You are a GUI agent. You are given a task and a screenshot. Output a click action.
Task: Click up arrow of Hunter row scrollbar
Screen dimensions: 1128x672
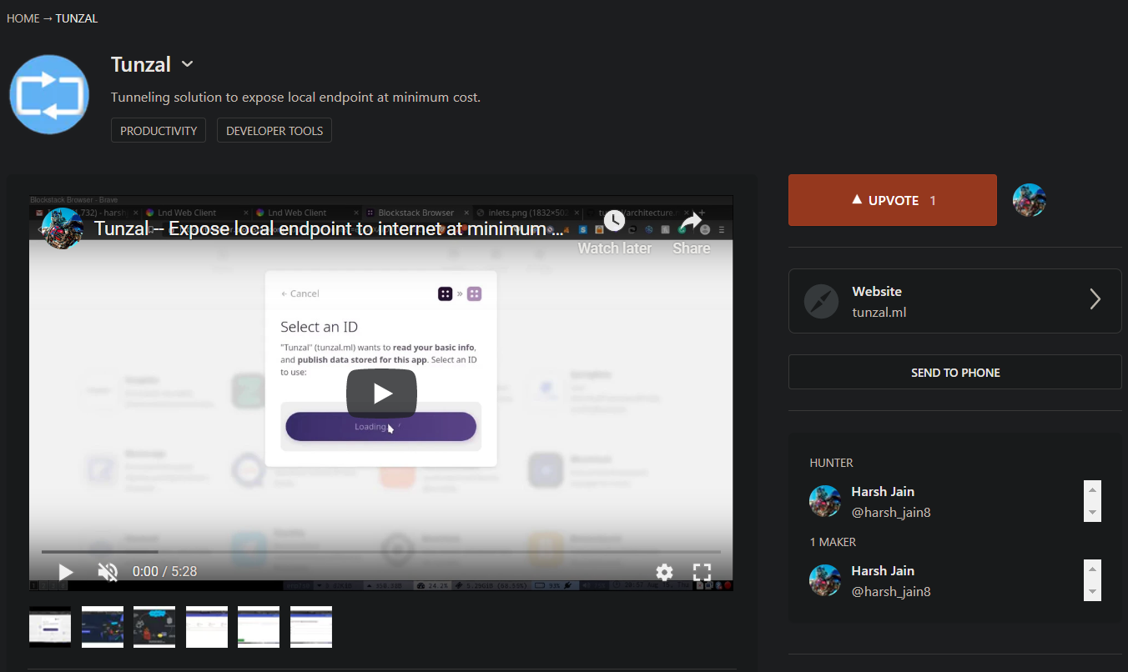tap(1092, 489)
